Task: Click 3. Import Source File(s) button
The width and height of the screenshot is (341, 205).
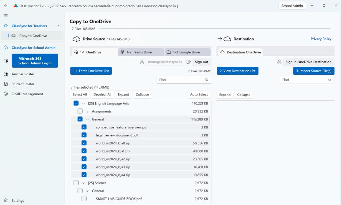Action: (314, 71)
